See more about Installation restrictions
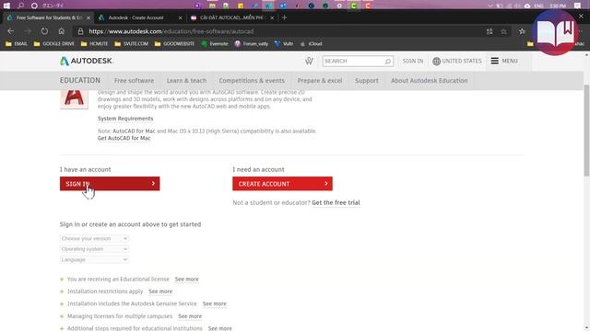 [x=160, y=291]
